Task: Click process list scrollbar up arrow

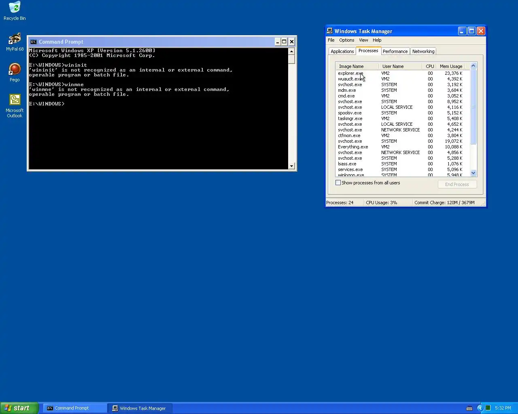Action: pyautogui.click(x=473, y=66)
